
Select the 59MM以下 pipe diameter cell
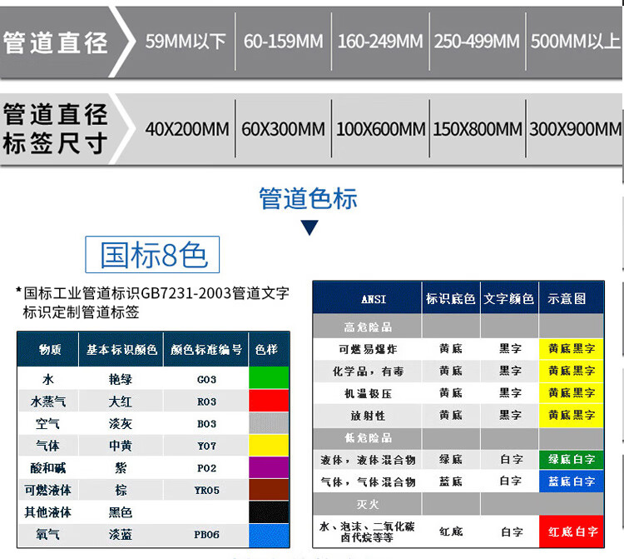coord(186,41)
